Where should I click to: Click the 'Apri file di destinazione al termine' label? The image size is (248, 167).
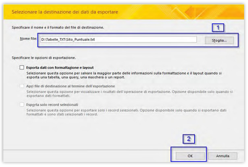click(70, 86)
